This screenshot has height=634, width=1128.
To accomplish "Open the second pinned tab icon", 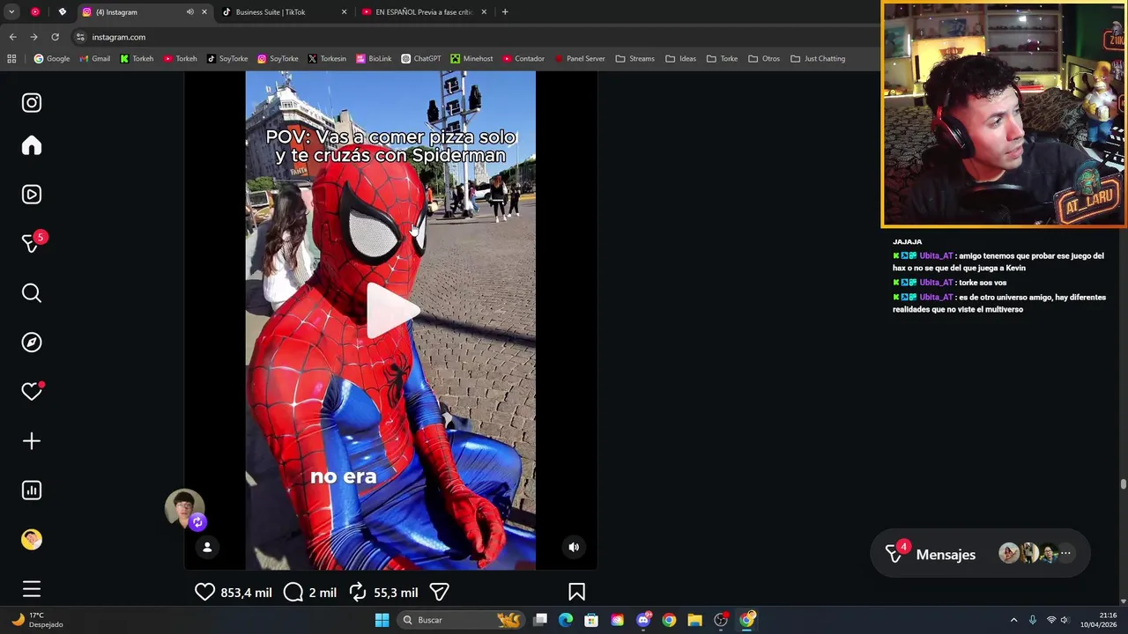I will click(62, 12).
